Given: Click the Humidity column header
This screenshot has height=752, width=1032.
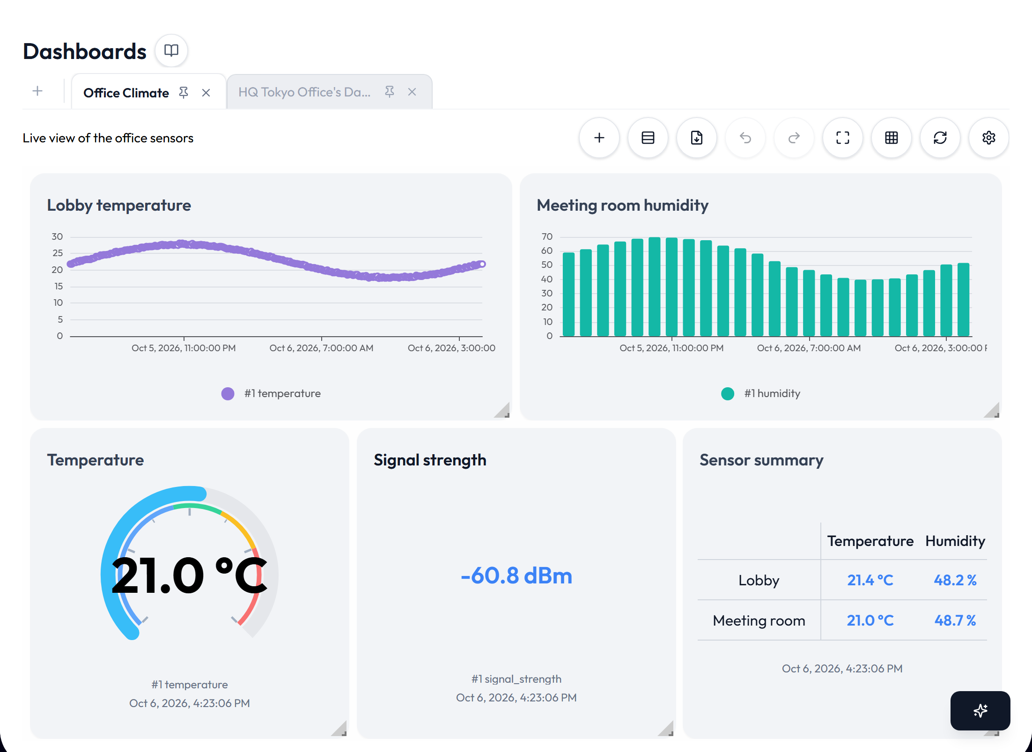Looking at the screenshot, I should [955, 541].
